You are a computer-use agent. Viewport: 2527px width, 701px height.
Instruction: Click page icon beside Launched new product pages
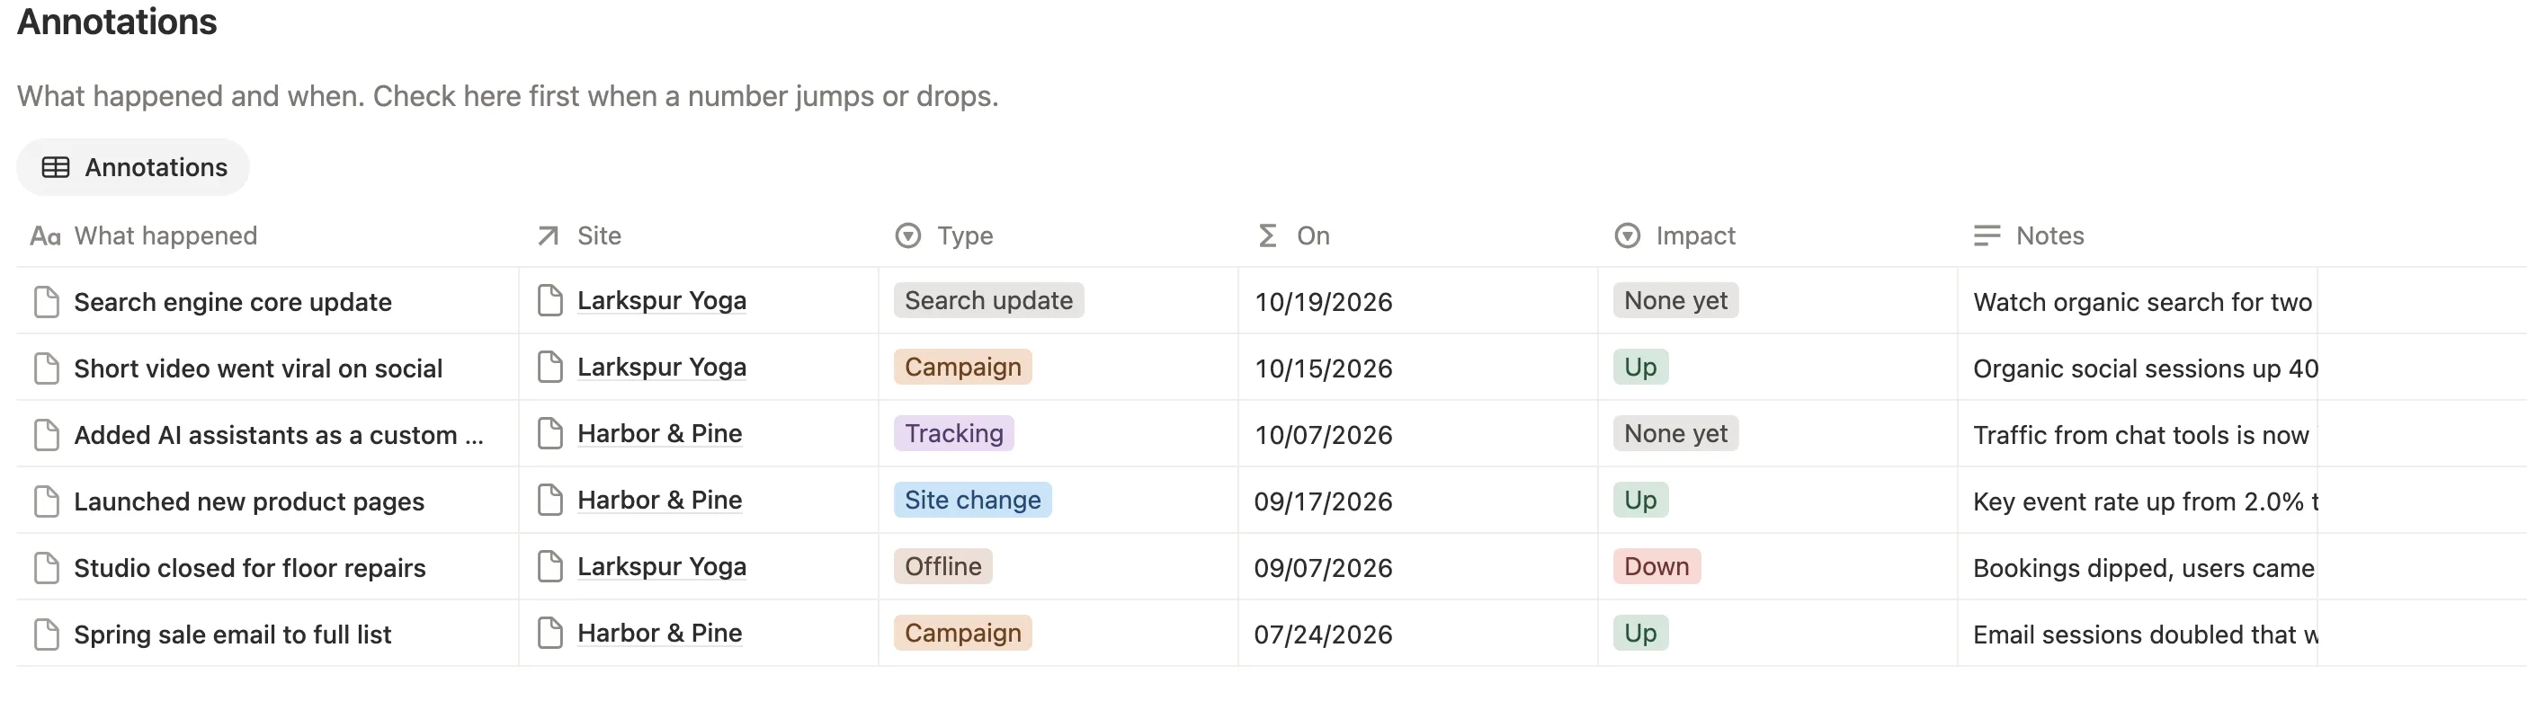click(x=46, y=502)
